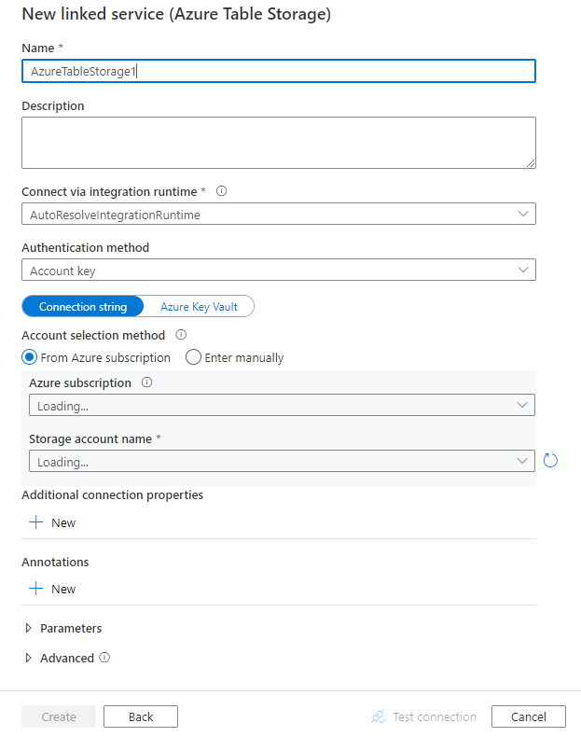This screenshot has height=737, width=581.
Task: Select the From Azure subscription radio button
Action: click(x=30, y=357)
